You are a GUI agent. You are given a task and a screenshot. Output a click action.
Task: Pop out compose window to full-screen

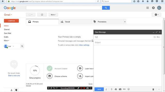pyautogui.click(x=156, y=32)
